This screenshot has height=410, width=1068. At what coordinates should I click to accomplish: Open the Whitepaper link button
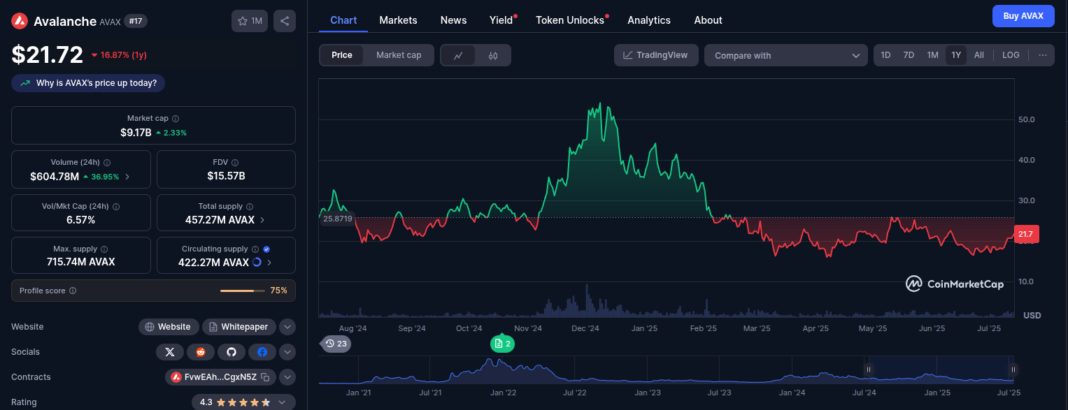239,327
